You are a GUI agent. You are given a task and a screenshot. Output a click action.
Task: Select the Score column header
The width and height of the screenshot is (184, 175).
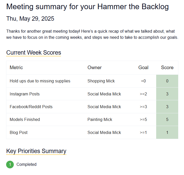pyautogui.click(x=167, y=68)
